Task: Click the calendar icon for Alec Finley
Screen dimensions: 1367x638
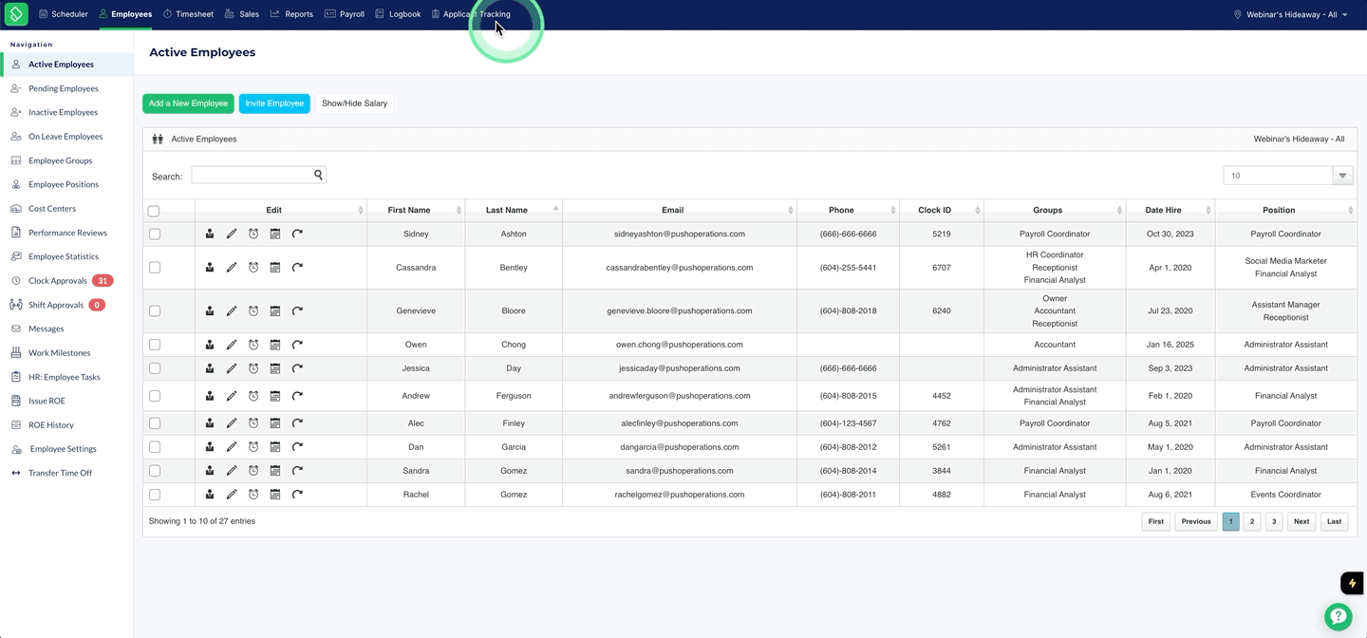Action: 275,423
